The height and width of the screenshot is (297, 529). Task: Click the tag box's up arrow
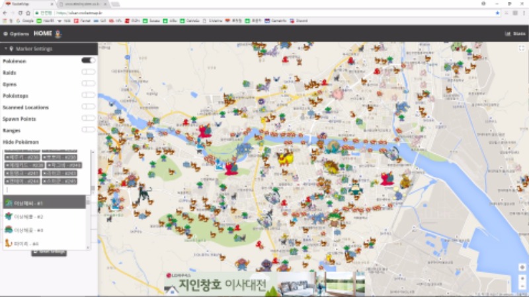93,152
